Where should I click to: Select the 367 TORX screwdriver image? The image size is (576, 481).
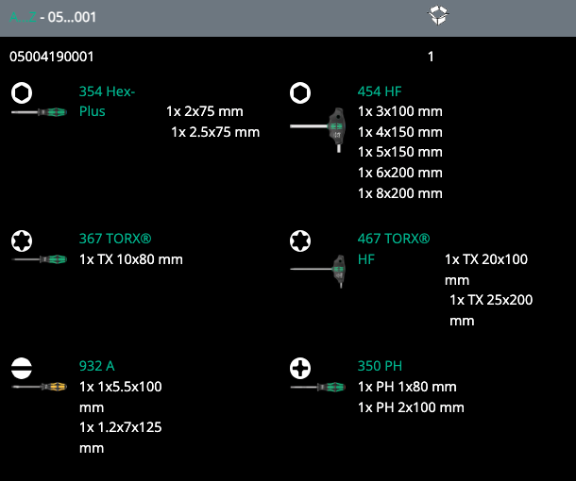[39, 259]
